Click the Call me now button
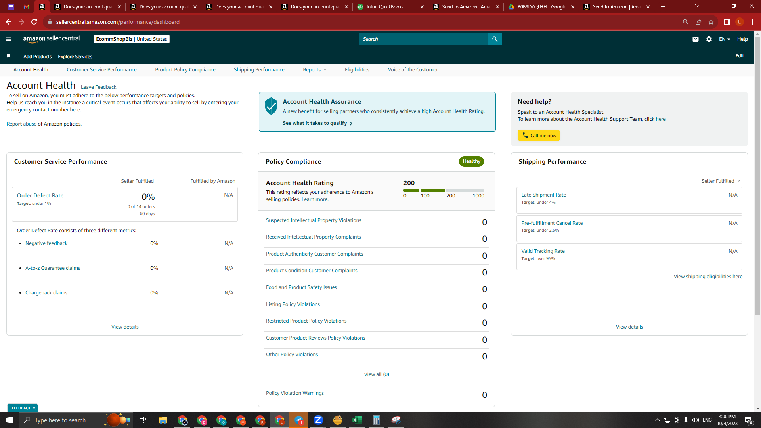 point(539,136)
